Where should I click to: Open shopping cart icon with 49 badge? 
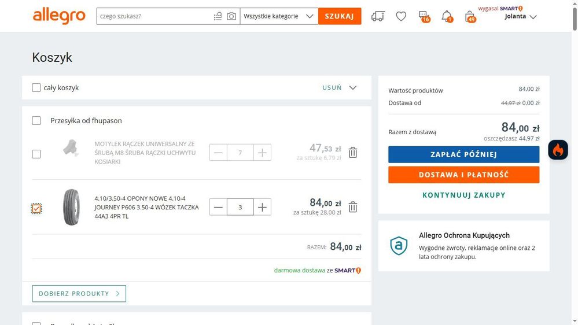click(470, 16)
